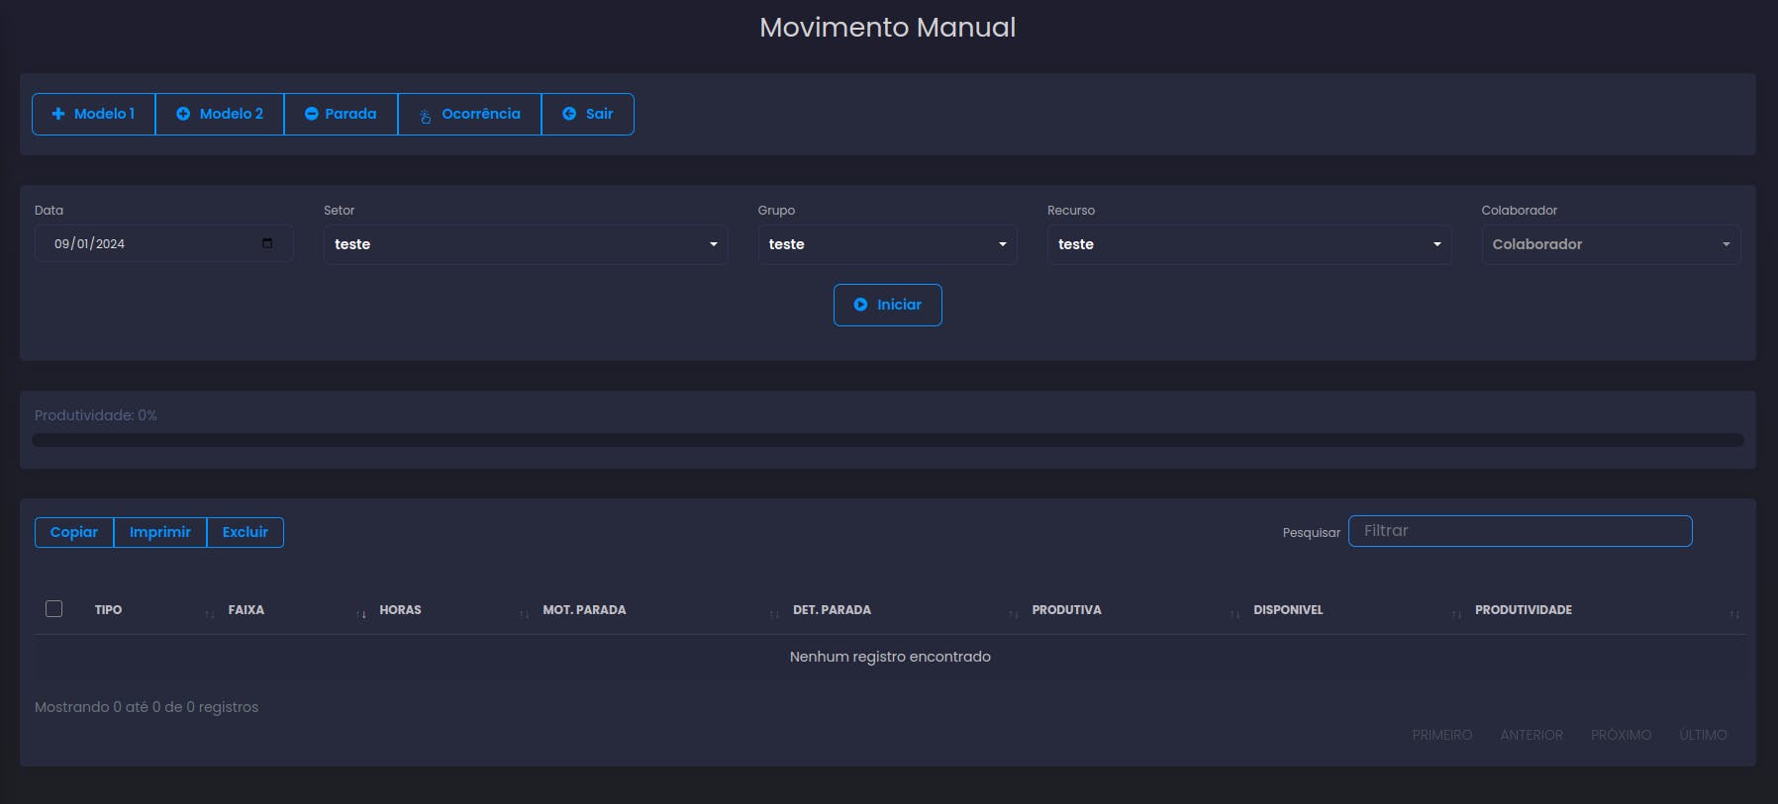Sort table by TIPO column arrows
The height and width of the screenshot is (804, 1778).
click(x=209, y=614)
